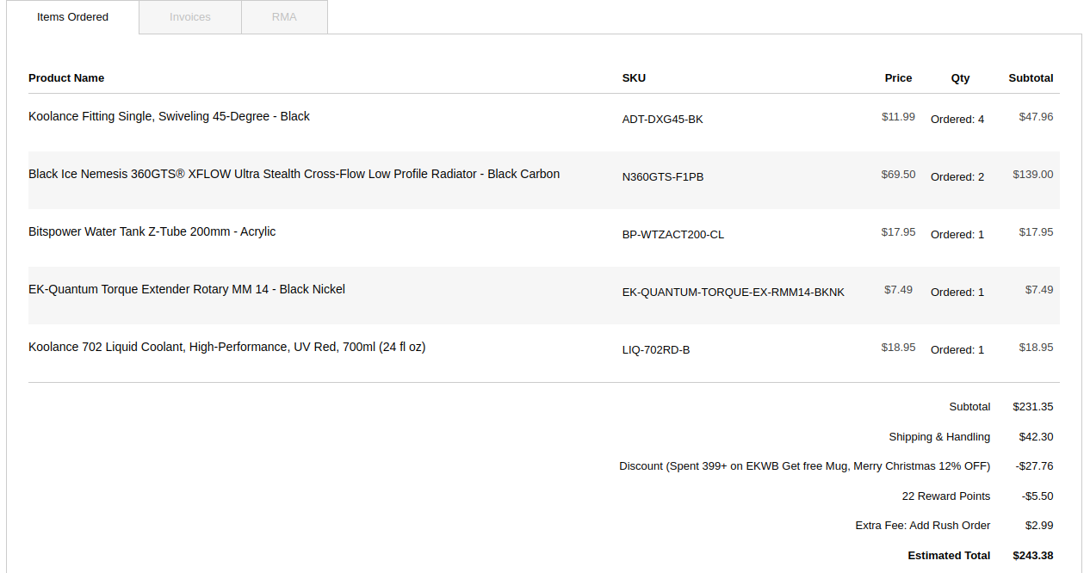Click the $42.30 shipping amount
Image resolution: width=1090 pixels, height=573 pixels.
click(1036, 437)
